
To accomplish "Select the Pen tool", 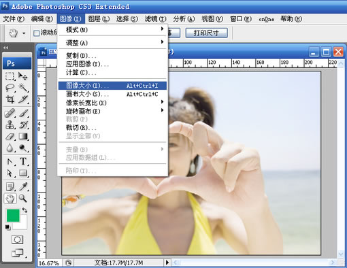I will (10, 161).
